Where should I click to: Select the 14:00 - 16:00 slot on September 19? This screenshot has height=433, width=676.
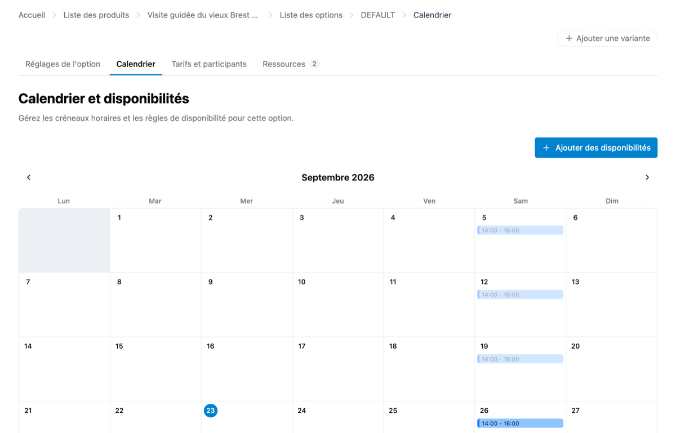pyautogui.click(x=520, y=359)
